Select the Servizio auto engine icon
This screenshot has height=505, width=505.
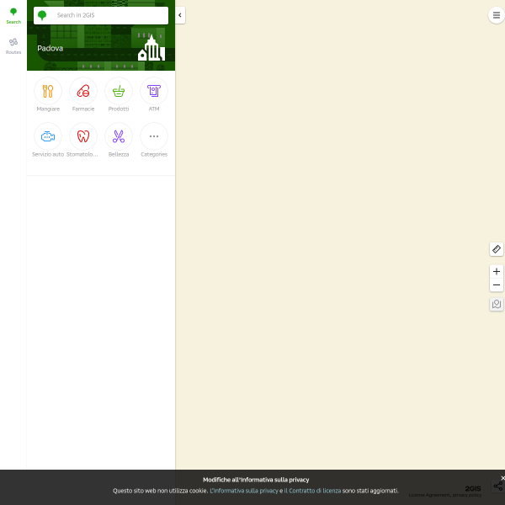pos(48,136)
